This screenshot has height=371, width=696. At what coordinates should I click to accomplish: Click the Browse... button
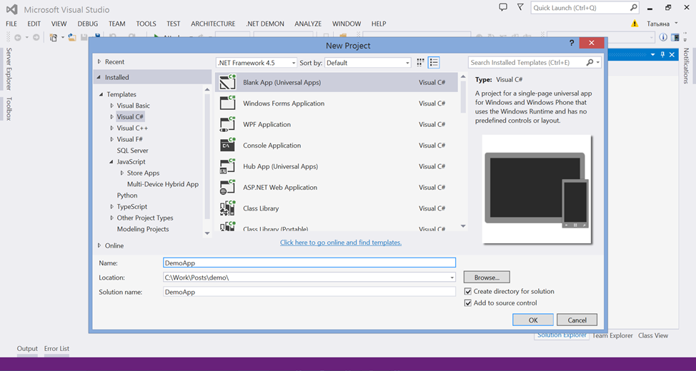[487, 277]
